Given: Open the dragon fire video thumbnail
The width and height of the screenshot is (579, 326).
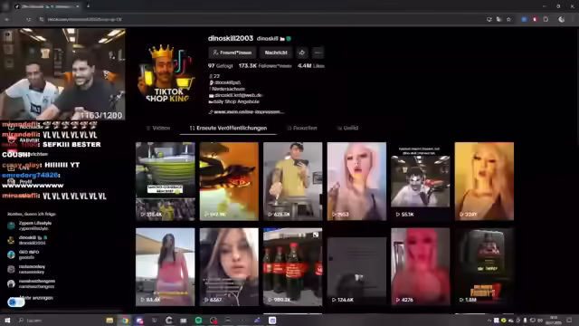Looking at the screenshot, I should pyautogui.click(x=229, y=181).
